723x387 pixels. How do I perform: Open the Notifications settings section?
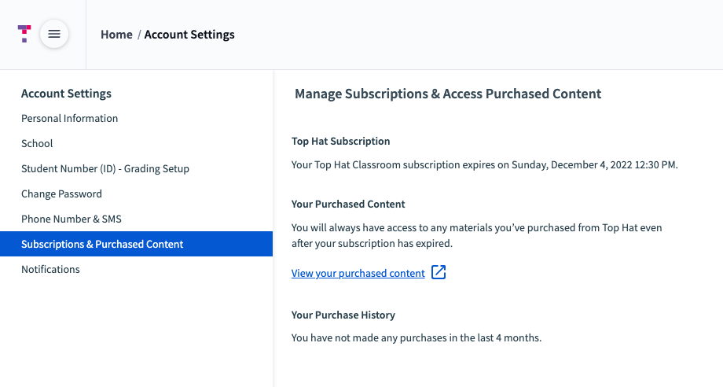tap(50, 269)
